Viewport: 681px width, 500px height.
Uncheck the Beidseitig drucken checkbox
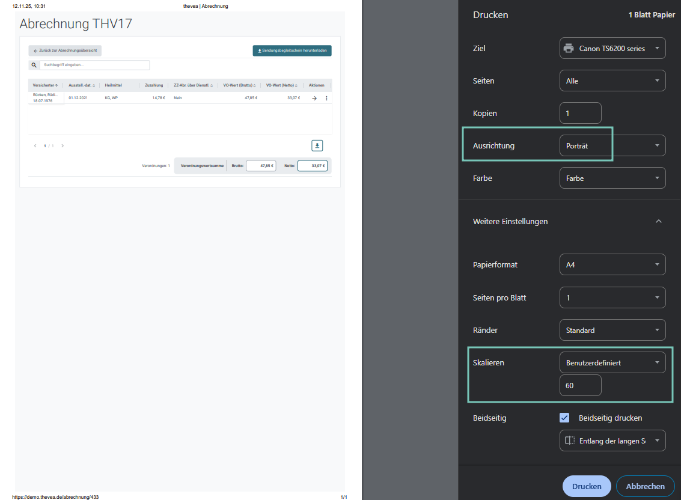[x=564, y=418]
